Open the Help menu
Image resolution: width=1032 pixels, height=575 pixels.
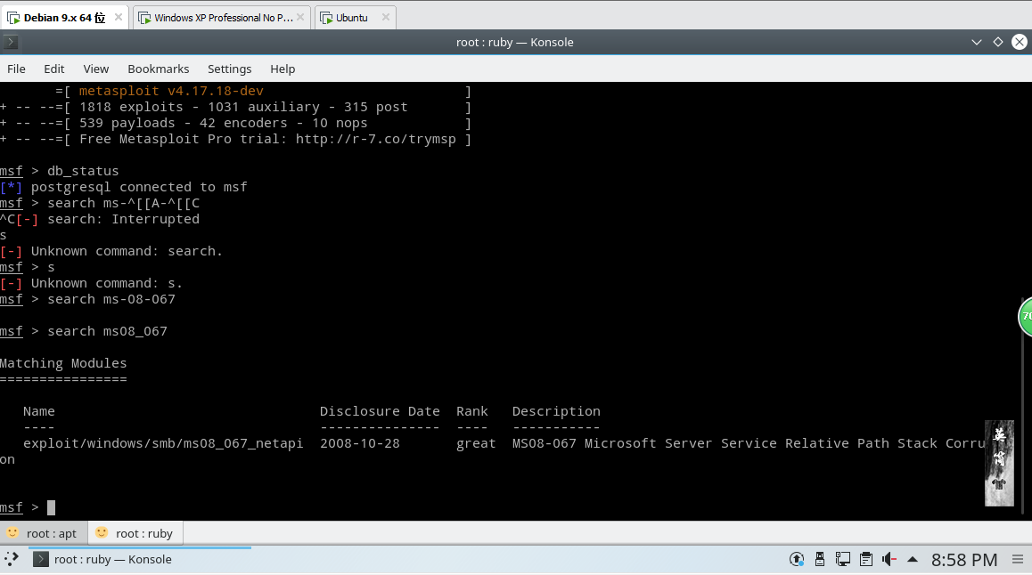(x=283, y=69)
